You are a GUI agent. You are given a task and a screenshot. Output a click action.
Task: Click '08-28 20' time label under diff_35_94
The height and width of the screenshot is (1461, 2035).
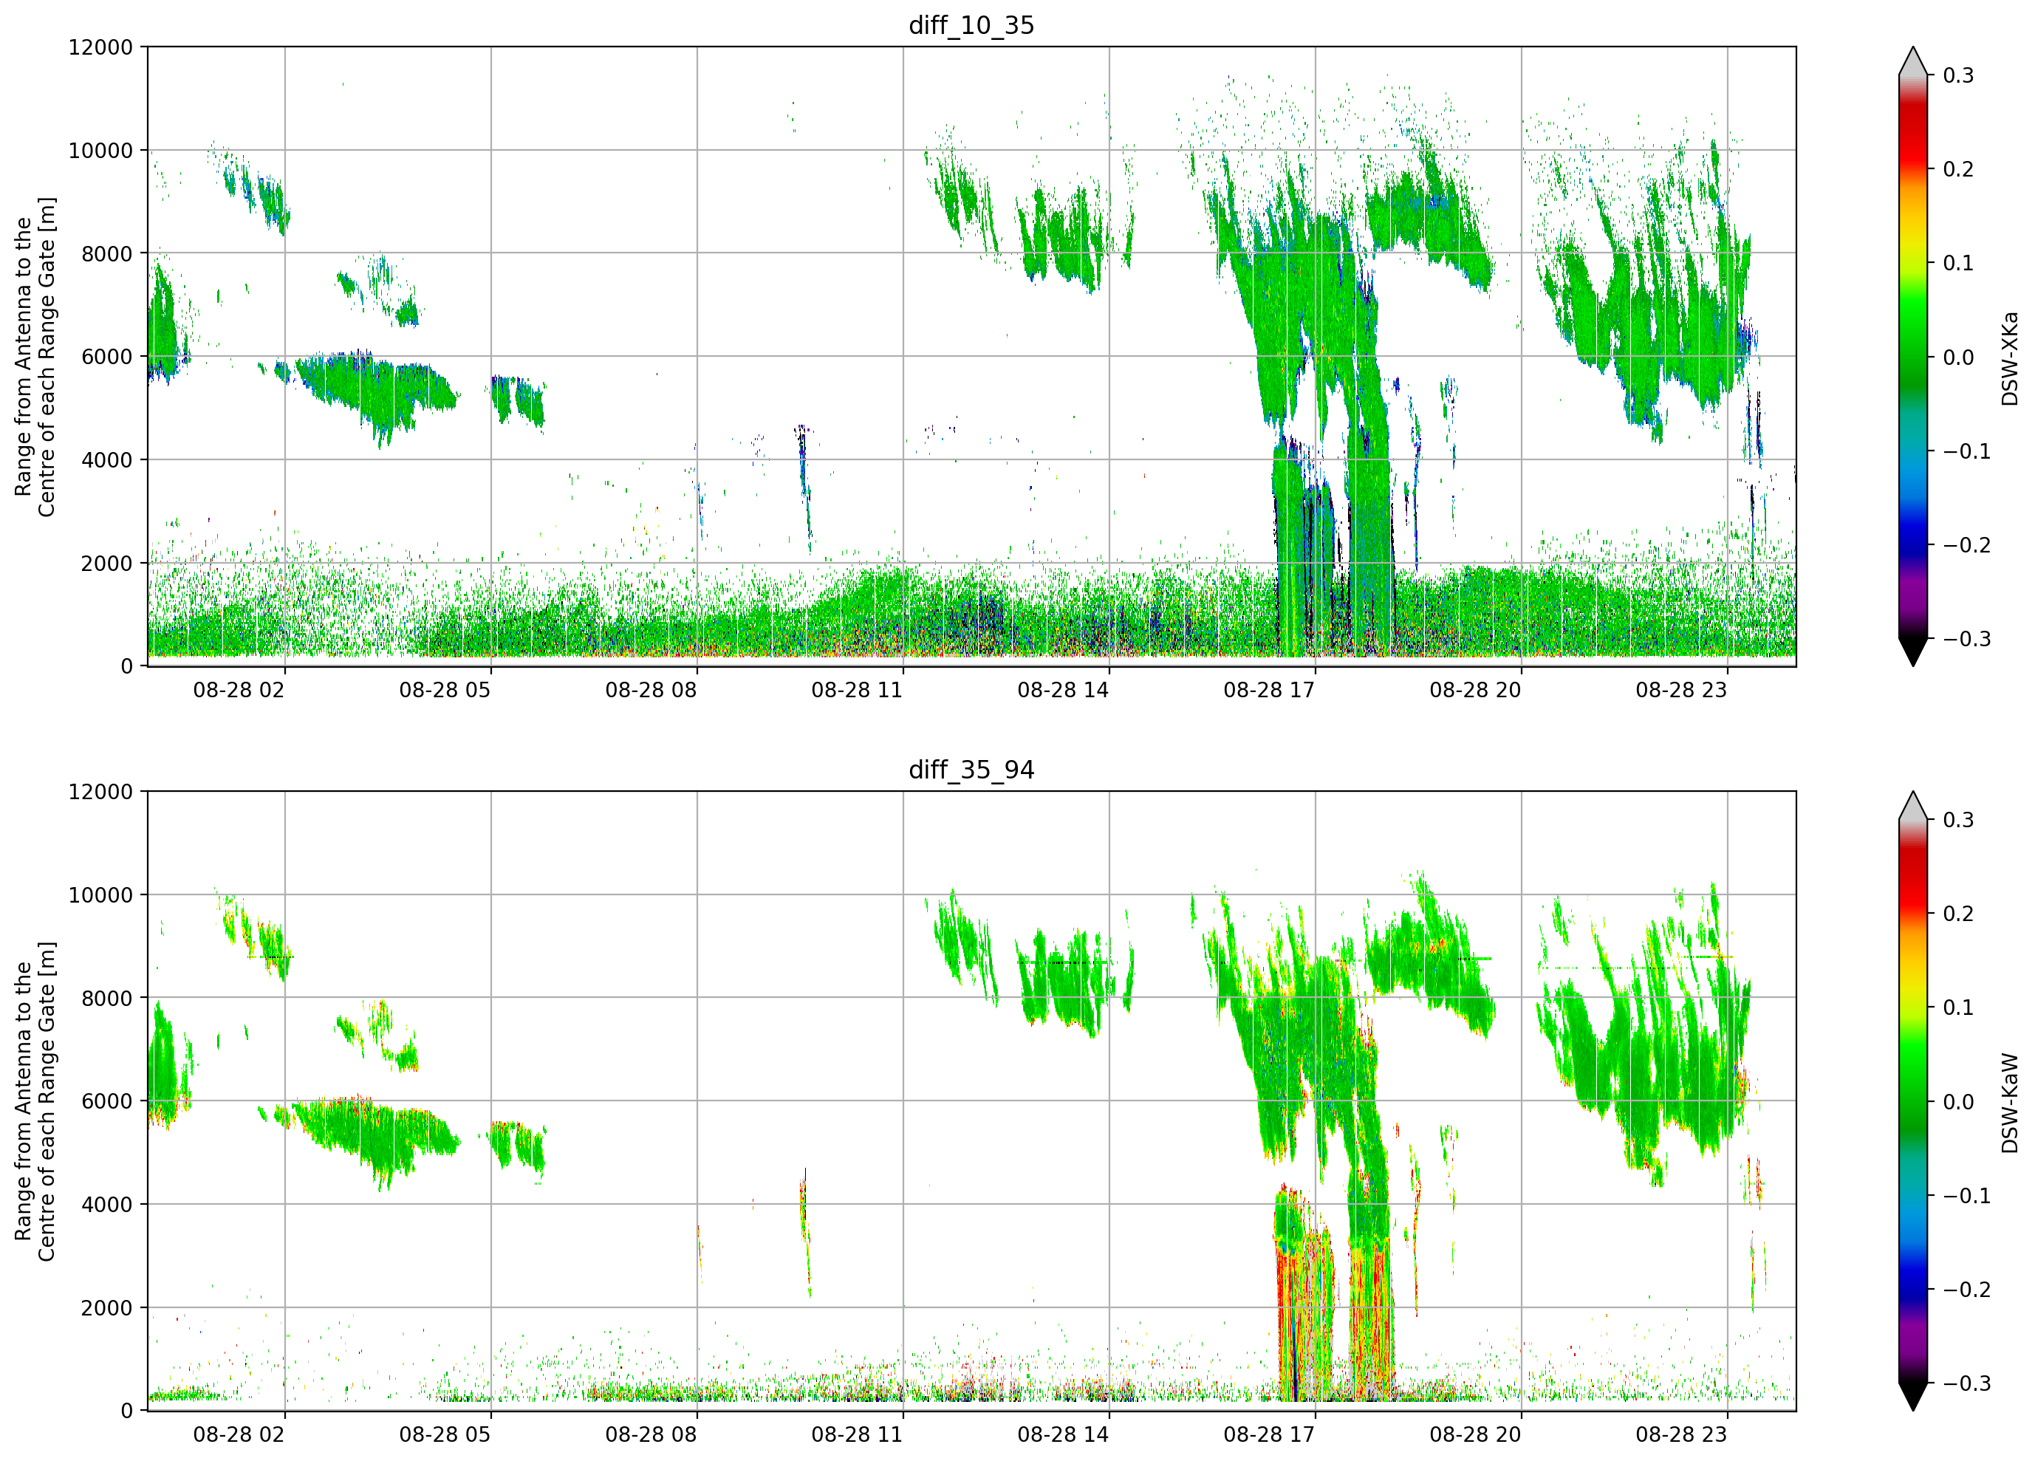[x=1475, y=1434]
